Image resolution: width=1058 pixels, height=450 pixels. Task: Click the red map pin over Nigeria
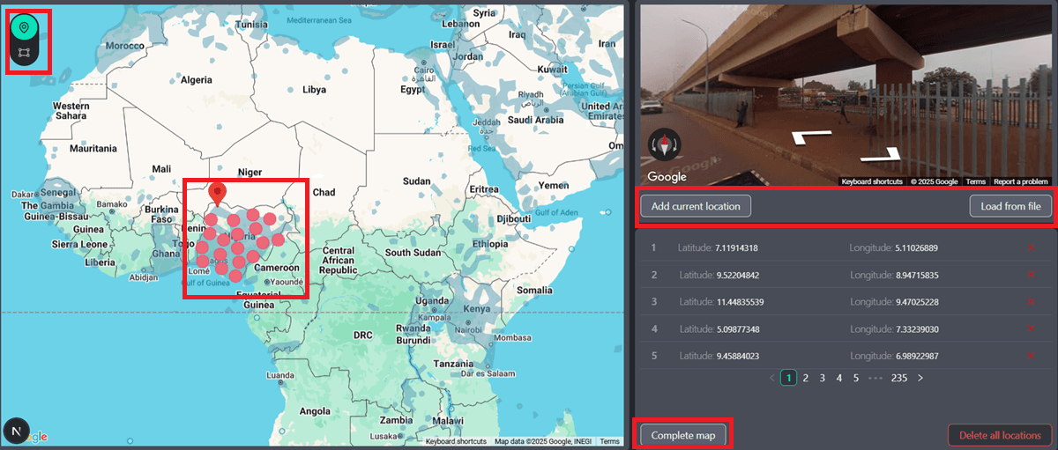(217, 193)
